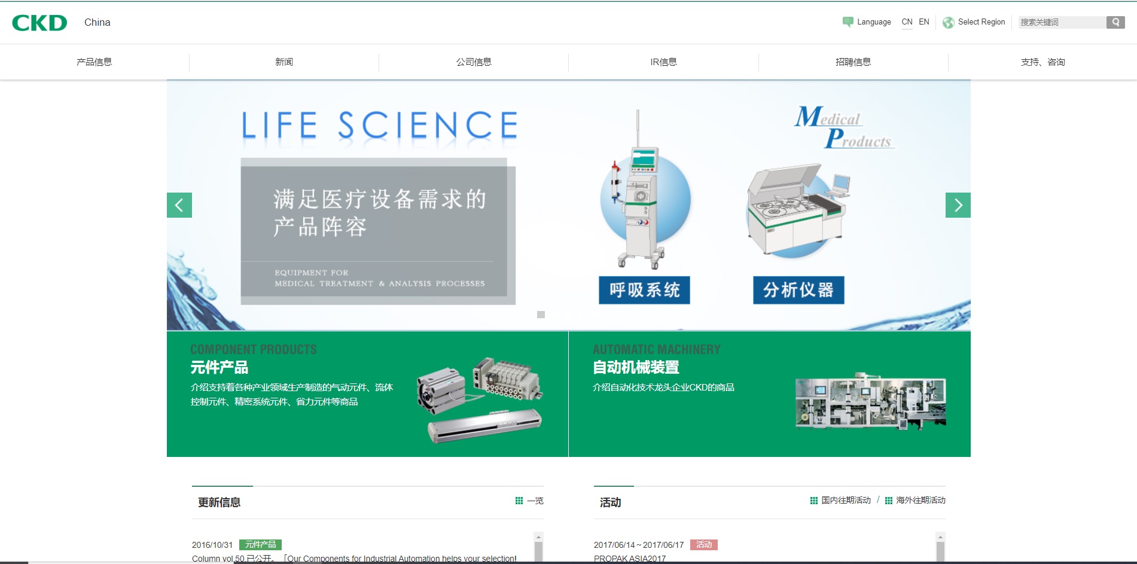Open the 一览 updates list
This screenshot has width=1137, height=564.
point(535,501)
